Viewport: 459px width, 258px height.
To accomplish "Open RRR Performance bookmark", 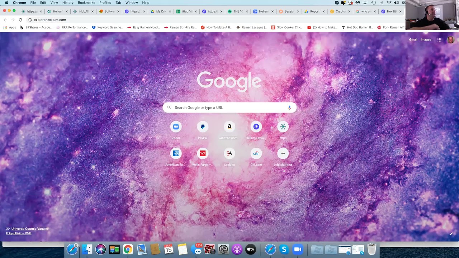I will click(72, 27).
